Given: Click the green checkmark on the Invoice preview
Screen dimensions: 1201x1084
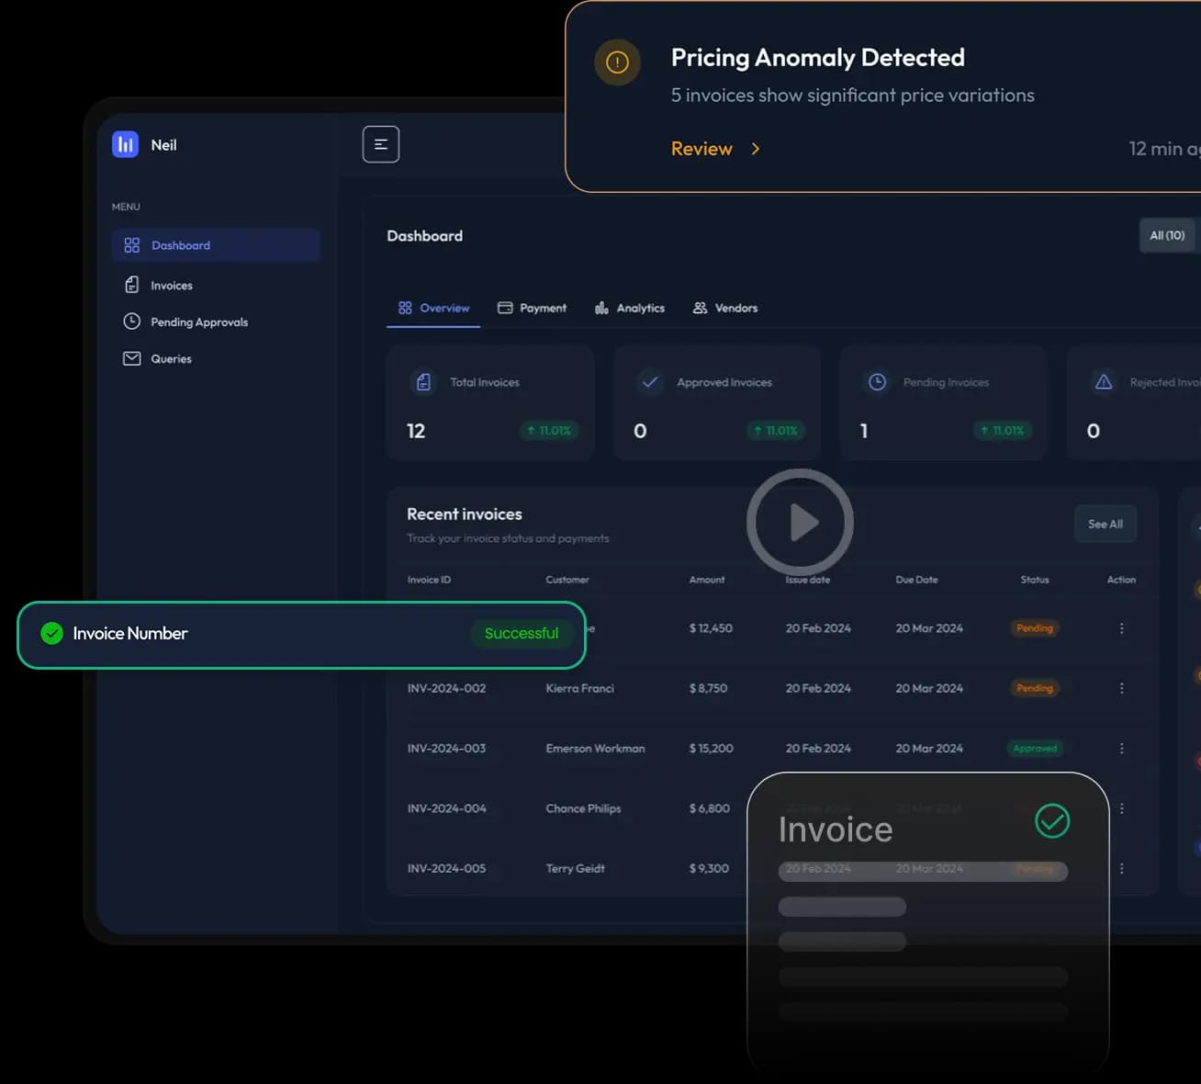Looking at the screenshot, I should tap(1052, 821).
